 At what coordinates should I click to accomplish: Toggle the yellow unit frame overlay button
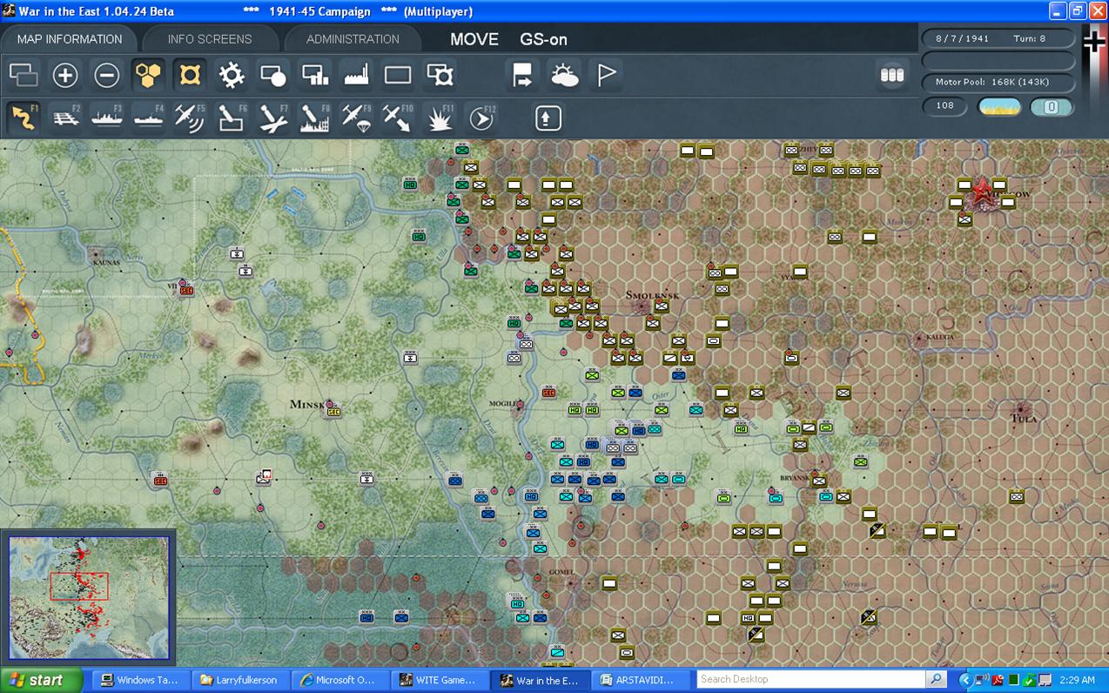[x=190, y=75]
